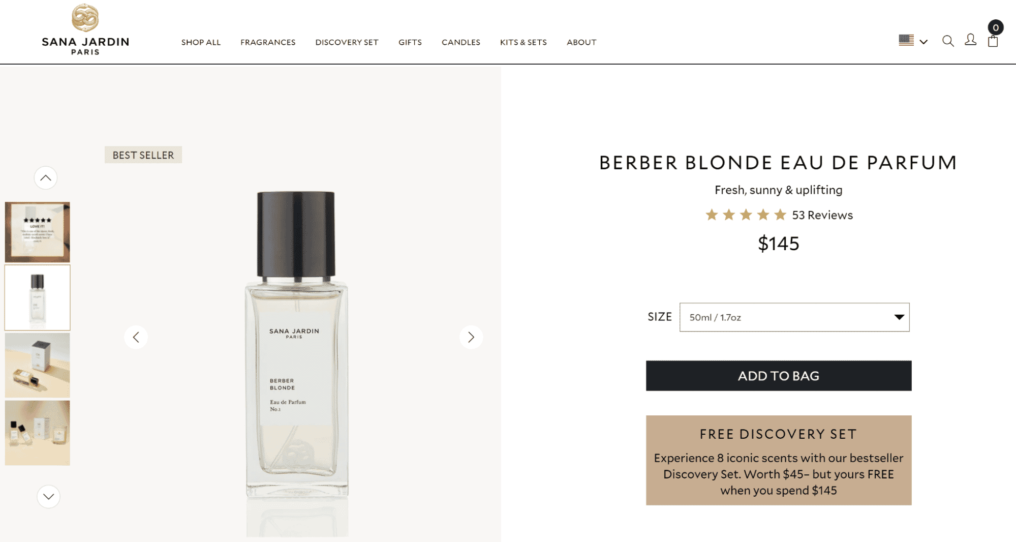Open Kits & Sets menu item
This screenshot has width=1016, height=542.
(523, 42)
